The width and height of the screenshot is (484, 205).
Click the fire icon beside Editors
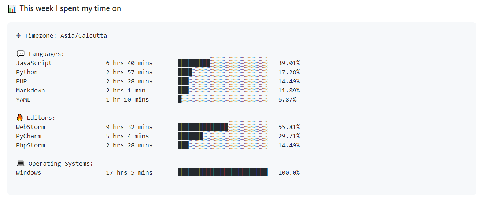(x=20, y=118)
